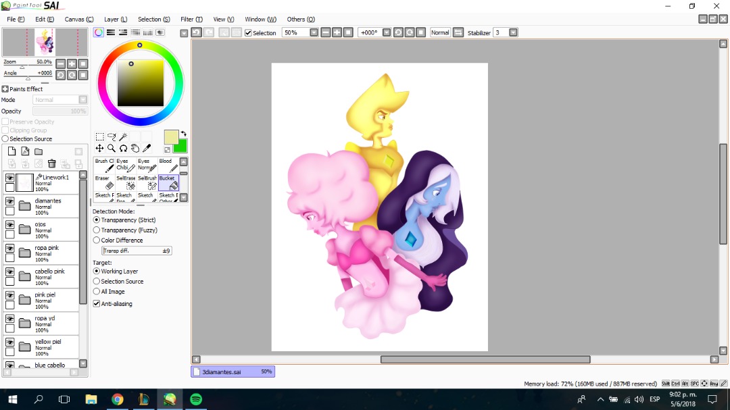Open the Layer menu
Viewport: 730px width, 410px height.
(116, 19)
